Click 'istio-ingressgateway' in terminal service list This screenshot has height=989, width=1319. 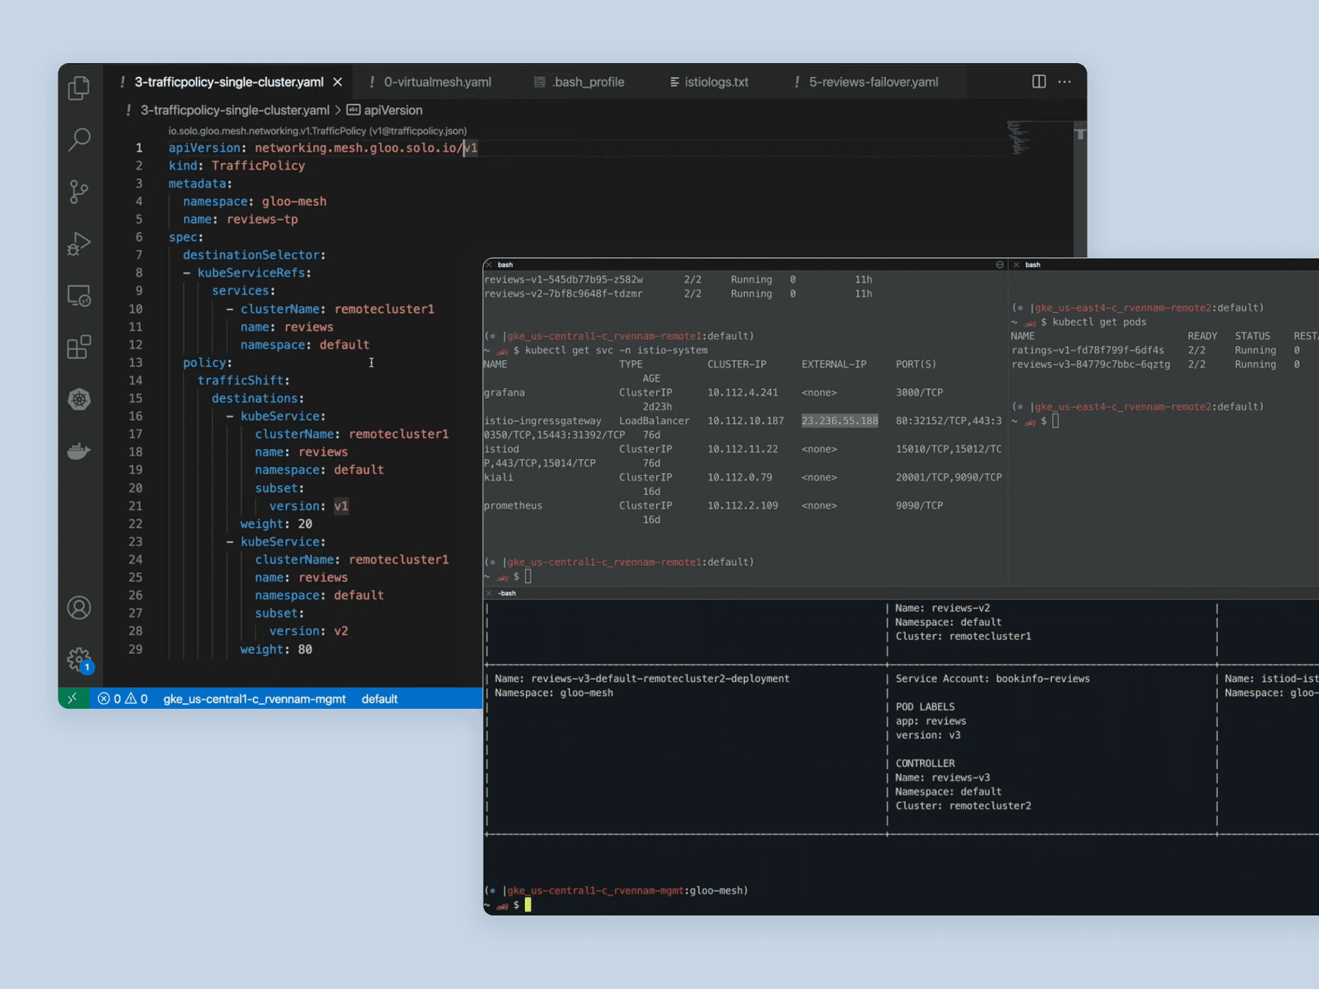coord(542,420)
